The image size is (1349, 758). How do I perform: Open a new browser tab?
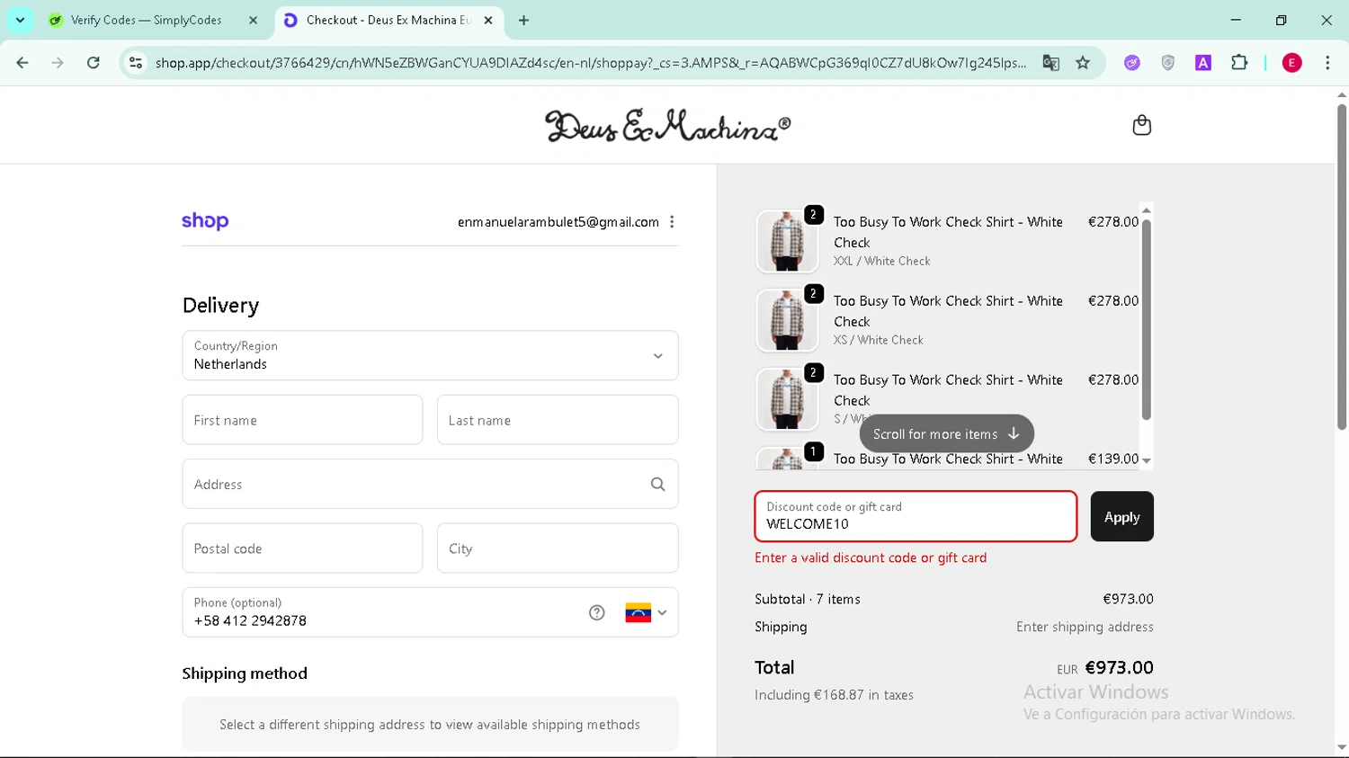click(524, 20)
